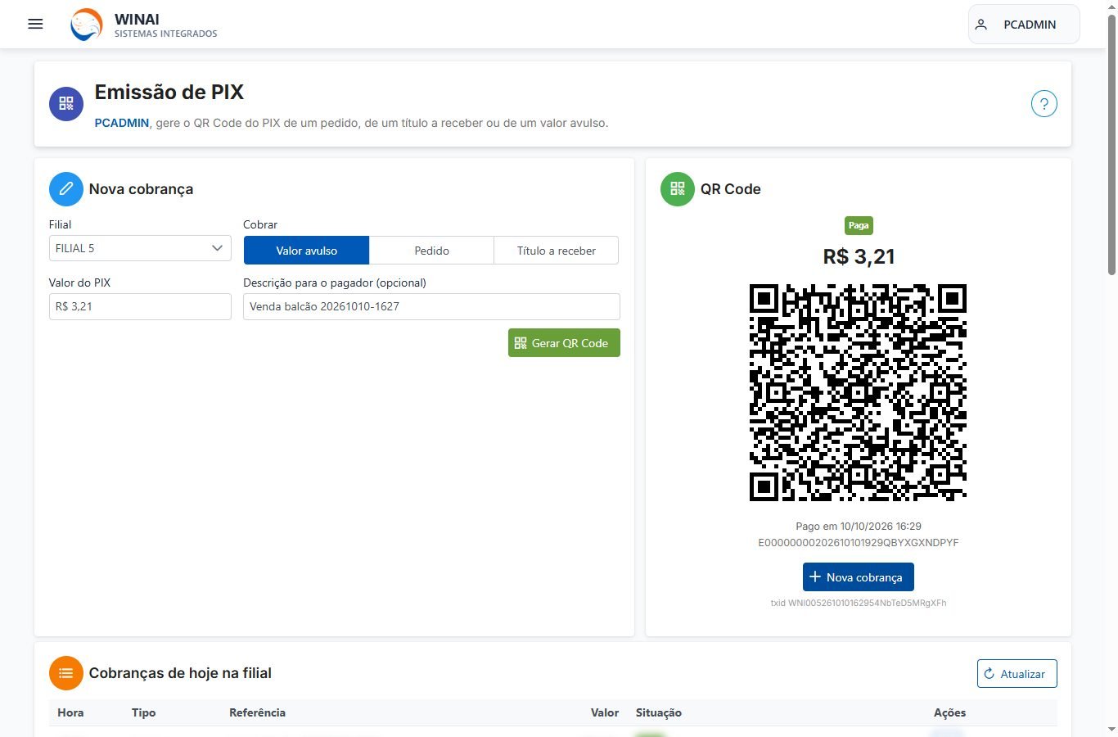The height and width of the screenshot is (737, 1118).
Task: Select the Título a receber option
Action: pos(557,251)
